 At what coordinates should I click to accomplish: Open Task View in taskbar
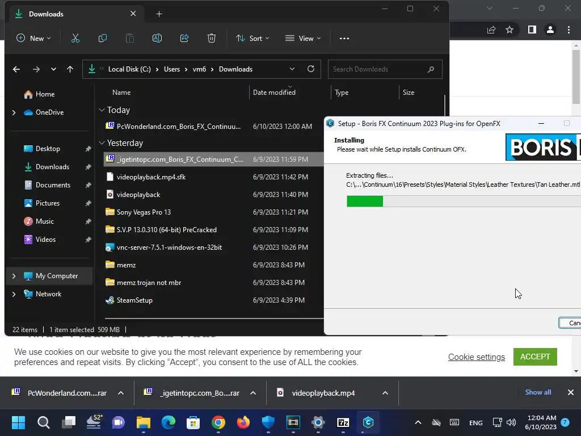(69, 422)
